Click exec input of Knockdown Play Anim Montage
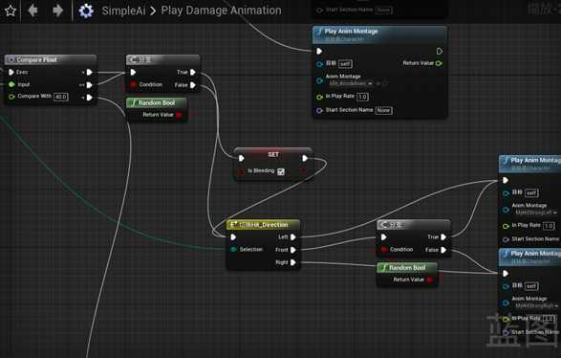 pyautogui.click(x=319, y=52)
